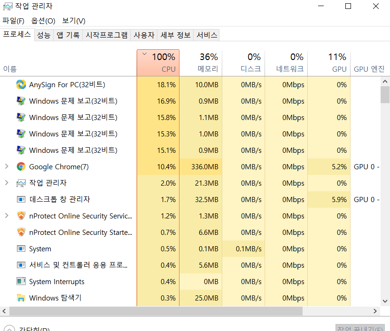Select the '데스크톱 창 관리자' process name
390x331 pixels.
coord(60,199)
